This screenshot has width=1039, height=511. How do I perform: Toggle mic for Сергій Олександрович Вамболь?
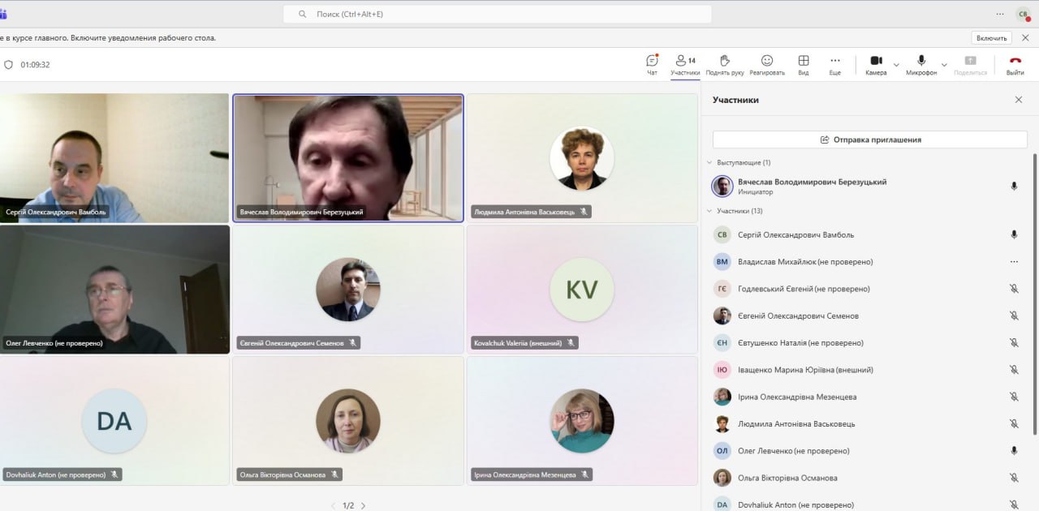(x=1014, y=234)
